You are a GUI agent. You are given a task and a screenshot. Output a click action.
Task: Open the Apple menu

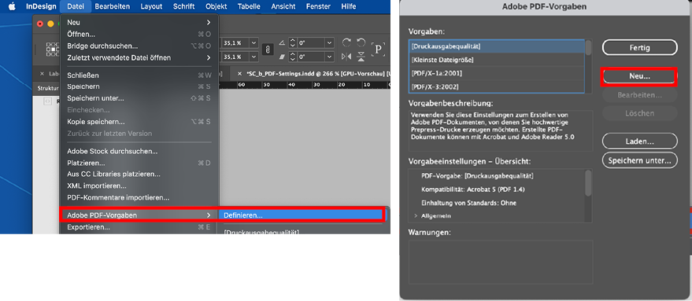coord(12,6)
